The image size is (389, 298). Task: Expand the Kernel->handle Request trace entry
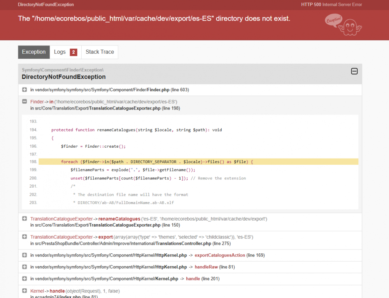(x=24, y=291)
